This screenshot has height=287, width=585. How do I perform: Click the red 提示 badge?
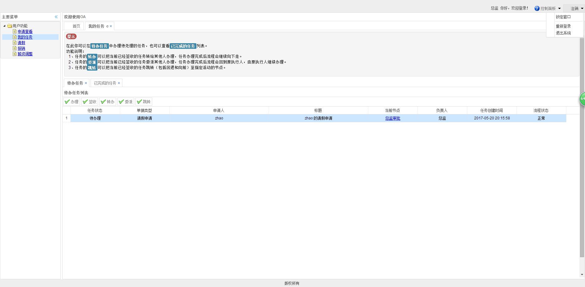click(71, 36)
